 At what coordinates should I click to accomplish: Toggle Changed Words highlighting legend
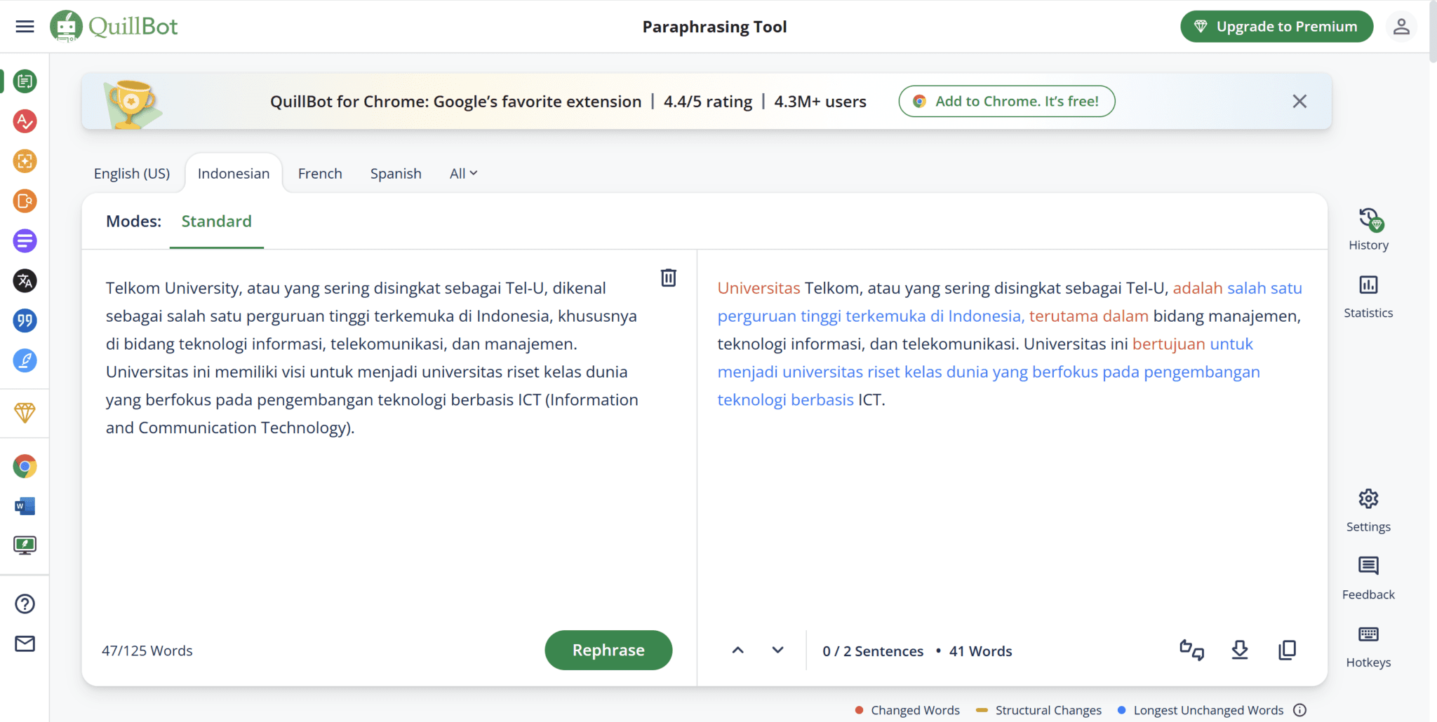coord(907,709)
